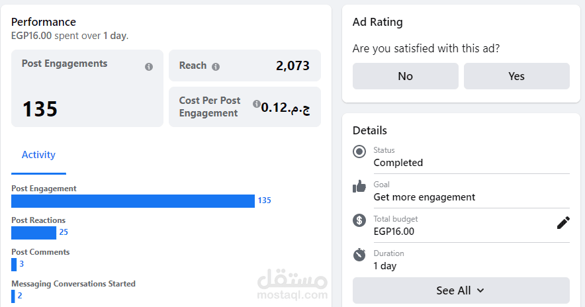Click info icon beside Post Engagements
This screenshot has height=307, width=585.
149,67
